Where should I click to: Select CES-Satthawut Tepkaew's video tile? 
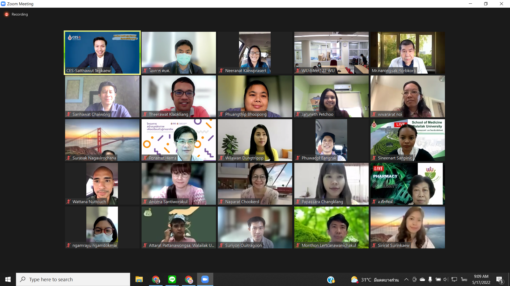click(102, 53)
